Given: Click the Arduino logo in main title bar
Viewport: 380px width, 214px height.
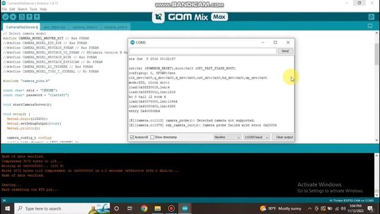Looking at the screenshot, I should tap(4, 3).
